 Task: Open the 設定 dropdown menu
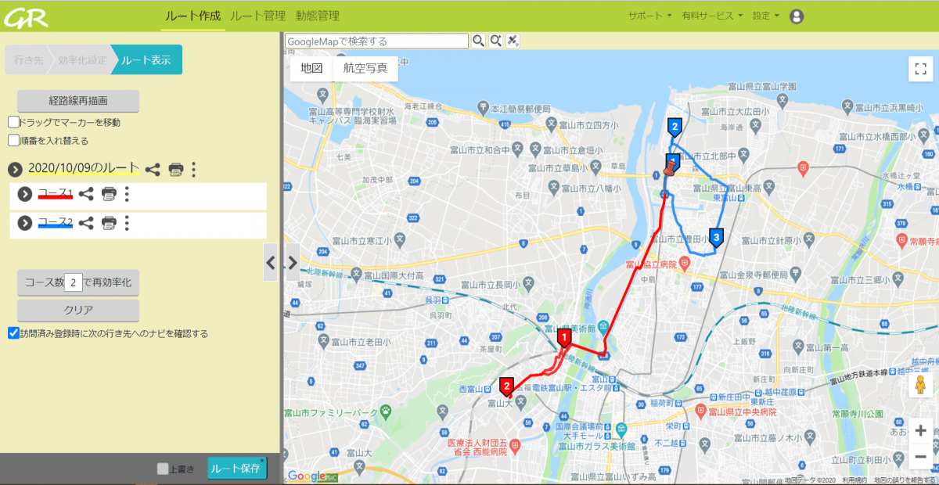765,16
